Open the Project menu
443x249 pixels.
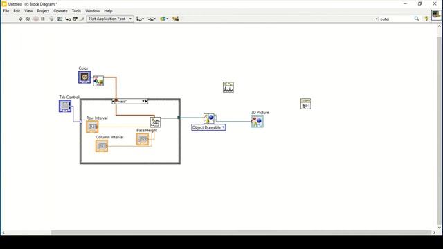click(x=43, y=11)
